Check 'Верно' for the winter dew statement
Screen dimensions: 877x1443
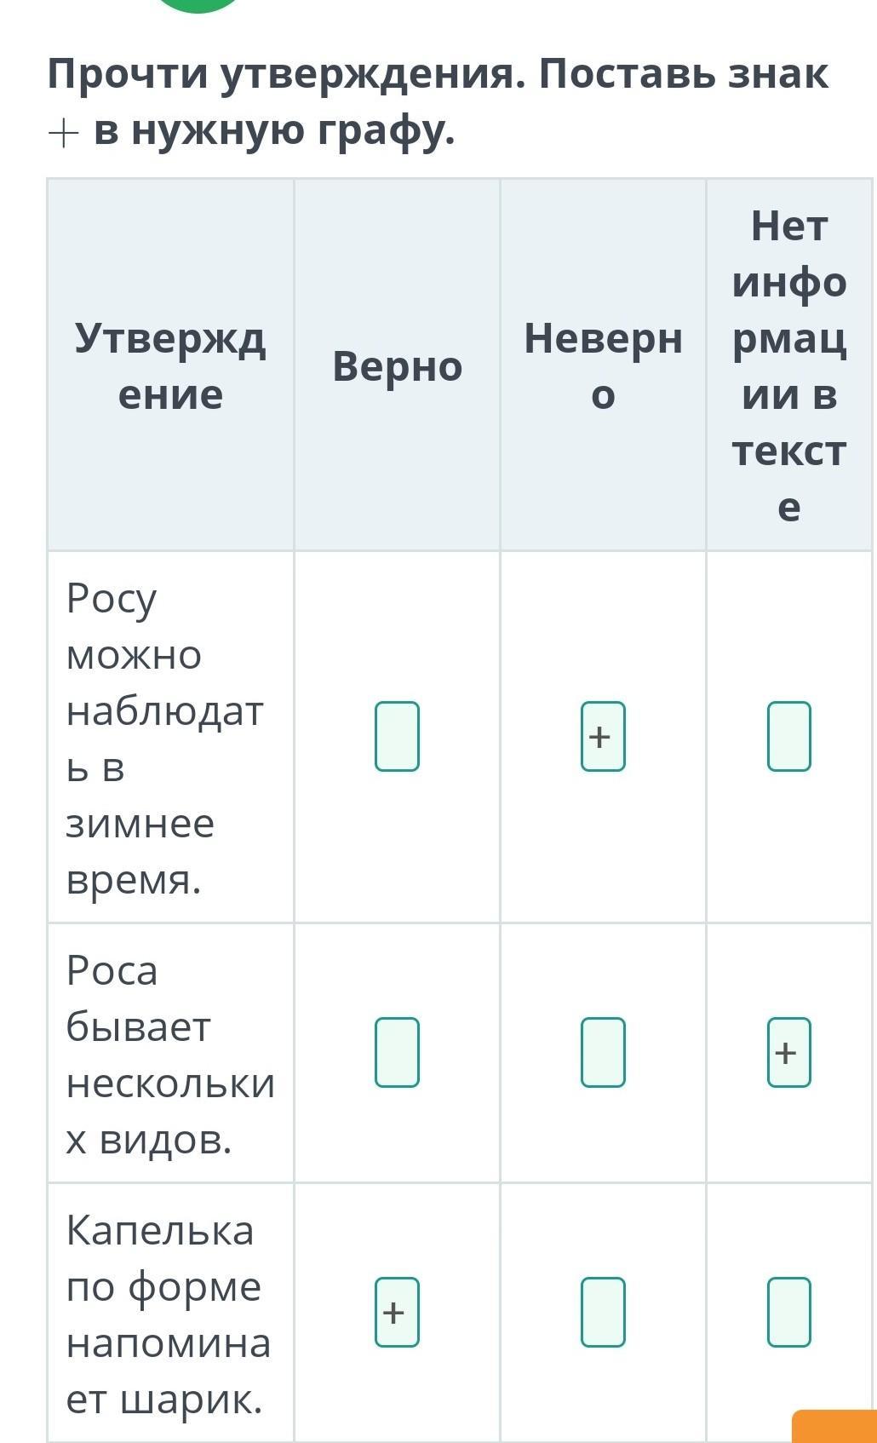click(x=397, y=736)
